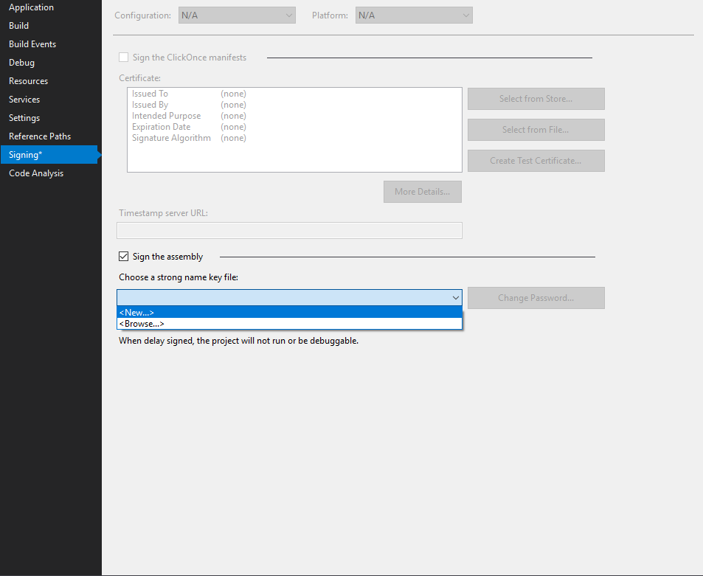Open the Settings page

click(24, 117)
